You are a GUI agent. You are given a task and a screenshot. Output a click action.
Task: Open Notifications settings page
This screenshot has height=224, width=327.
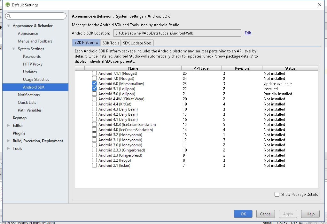29,95
